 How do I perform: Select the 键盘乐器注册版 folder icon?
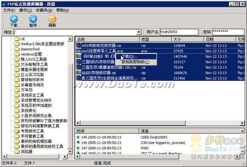tap(17, 70)
